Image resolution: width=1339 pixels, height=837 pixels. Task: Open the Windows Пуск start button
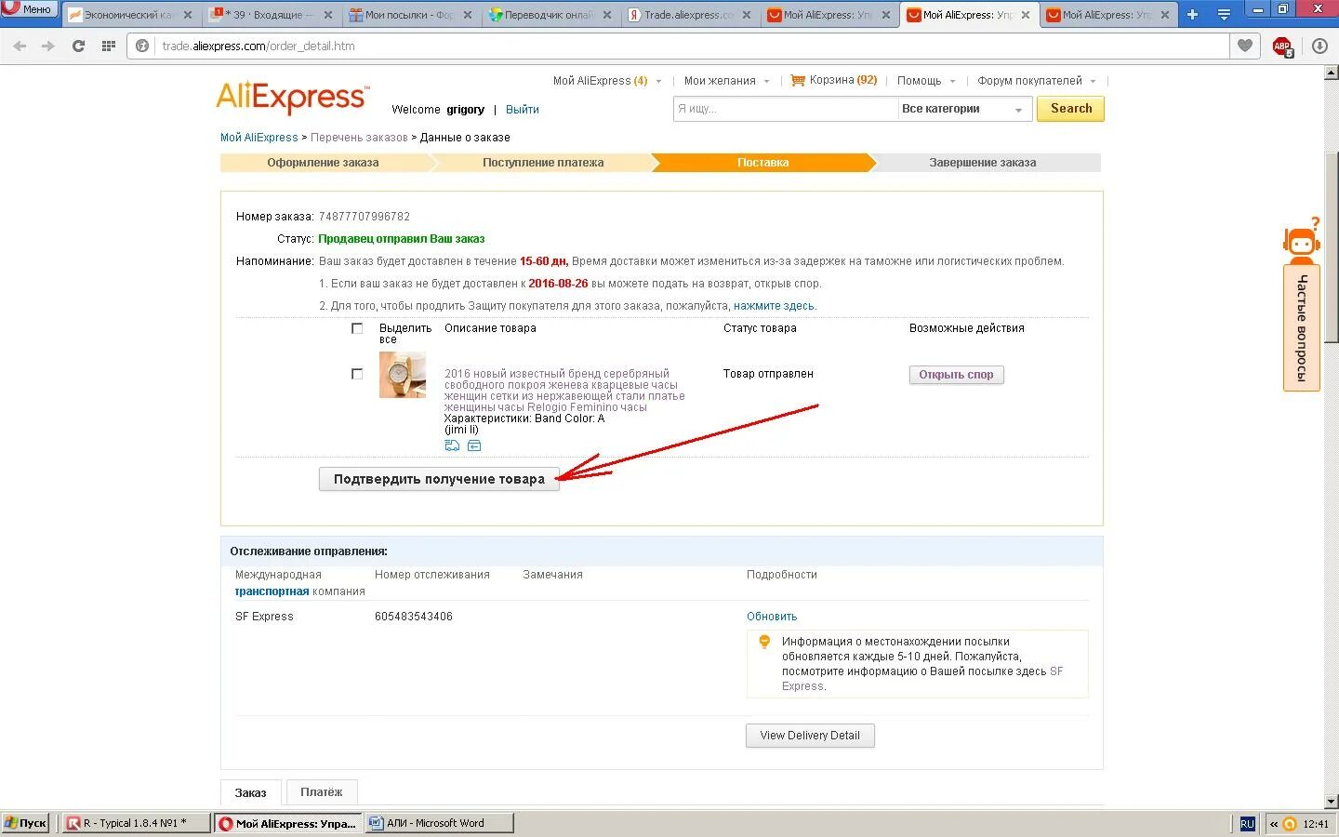(25, 823)
